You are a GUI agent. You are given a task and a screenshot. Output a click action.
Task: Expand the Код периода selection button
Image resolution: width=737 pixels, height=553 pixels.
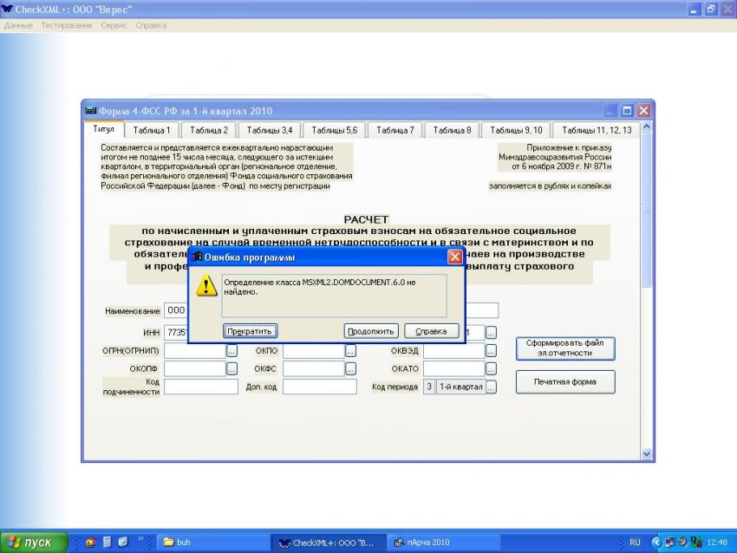coord(491,387)
